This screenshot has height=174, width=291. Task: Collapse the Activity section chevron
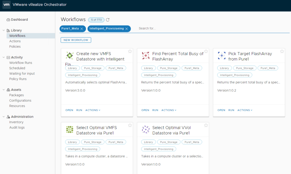(3, 57)
